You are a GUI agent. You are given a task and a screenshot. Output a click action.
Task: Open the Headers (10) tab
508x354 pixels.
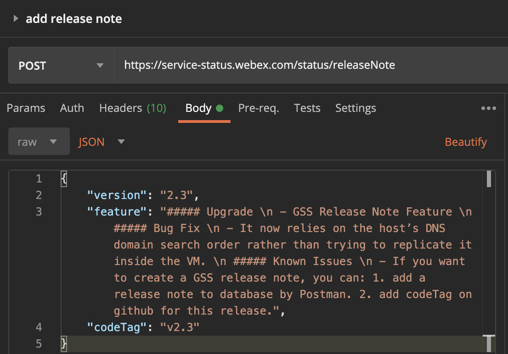click(x=133, y=108)
